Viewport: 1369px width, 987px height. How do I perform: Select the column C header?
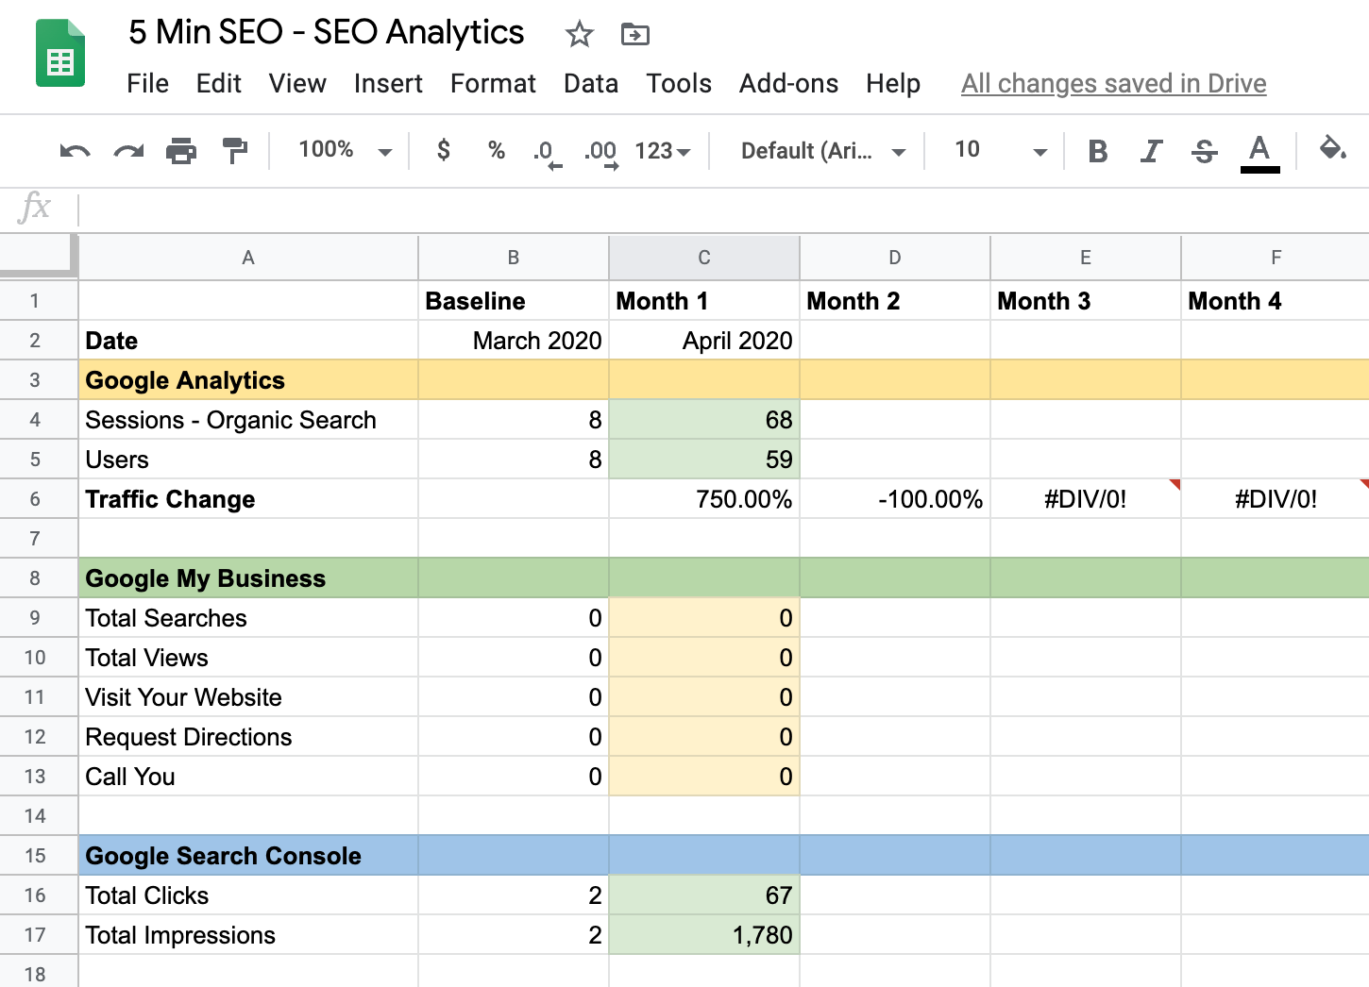coord(704,258)
